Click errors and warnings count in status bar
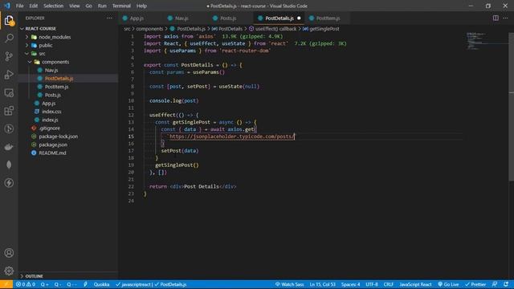 tap(26, 284)
